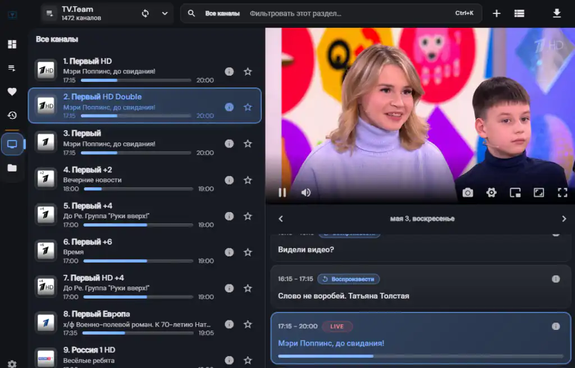
Task: Select the TV channels icon in sidebar
Action: click(12, 144)
